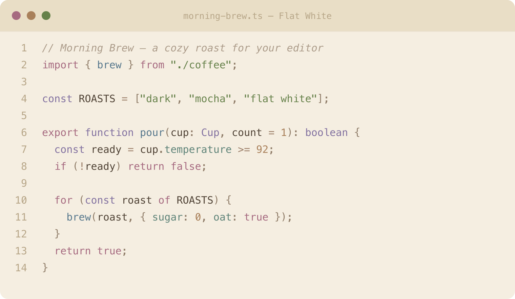
Task: Click the 'if' keyword on line 8
Action: pos(61,166)
